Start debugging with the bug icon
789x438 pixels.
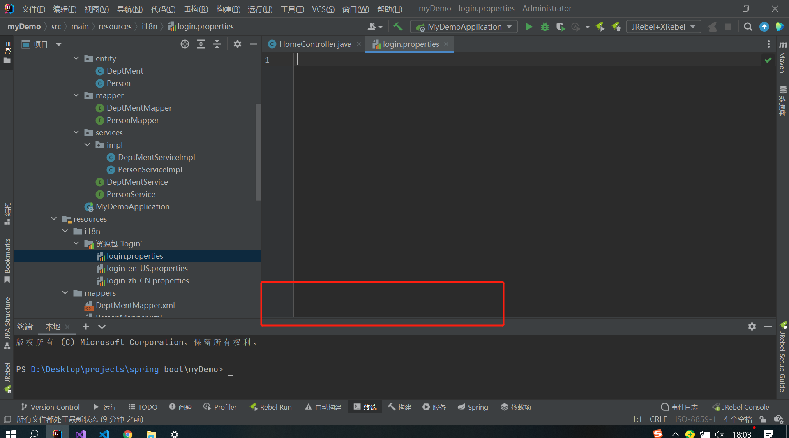(x=545, y=27)
